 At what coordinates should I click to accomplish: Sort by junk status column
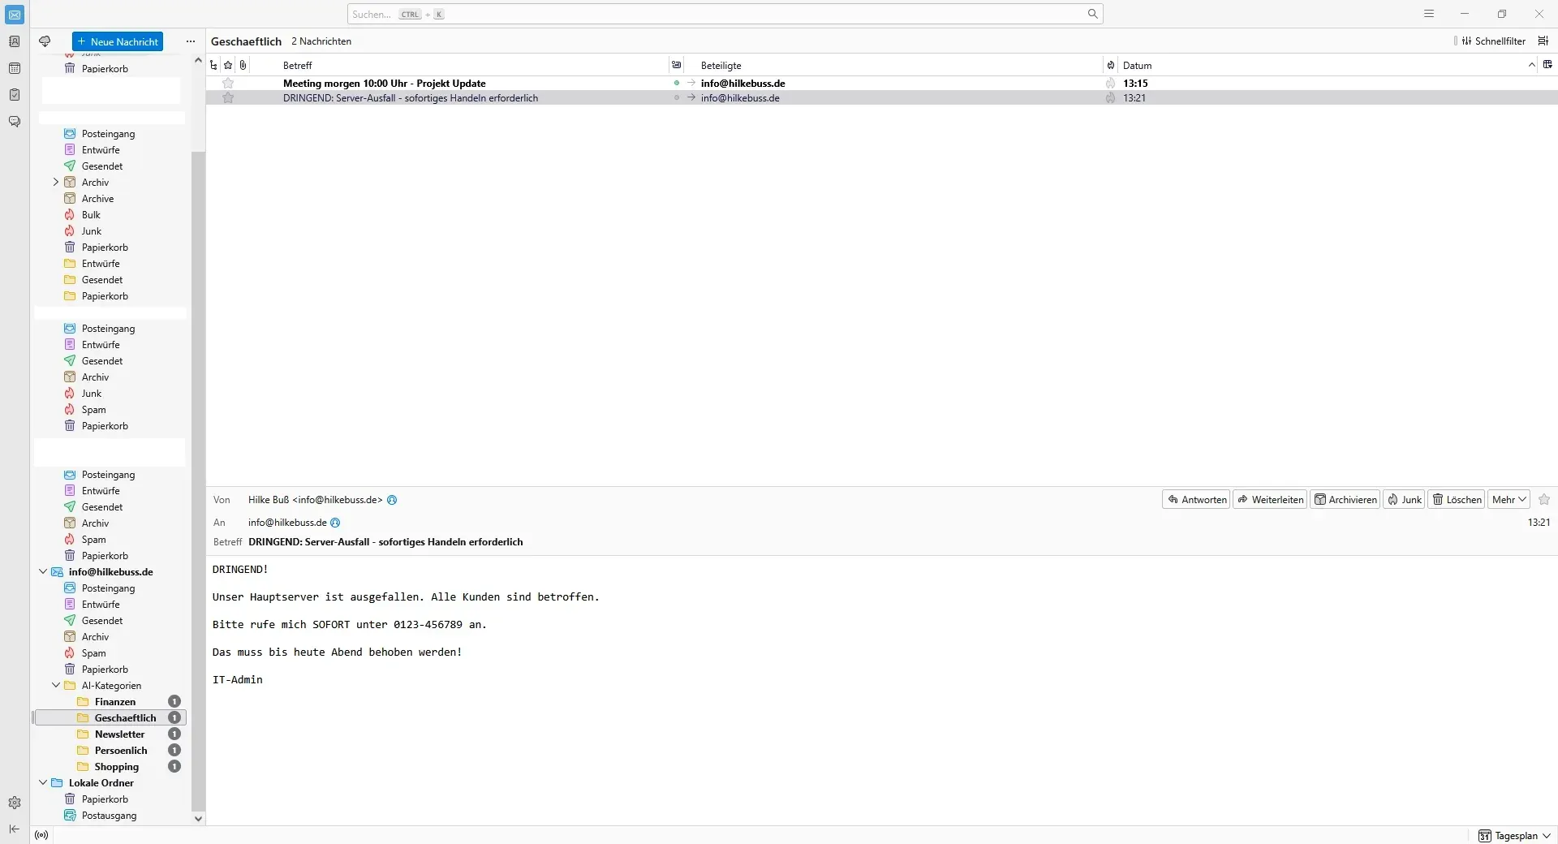click(x=1111, y=65)
